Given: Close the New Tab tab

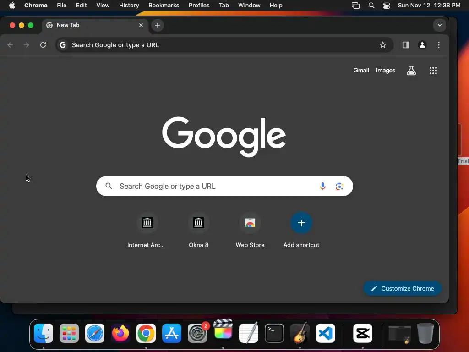Looking at the screenshot, I should [x=141, y=26].
